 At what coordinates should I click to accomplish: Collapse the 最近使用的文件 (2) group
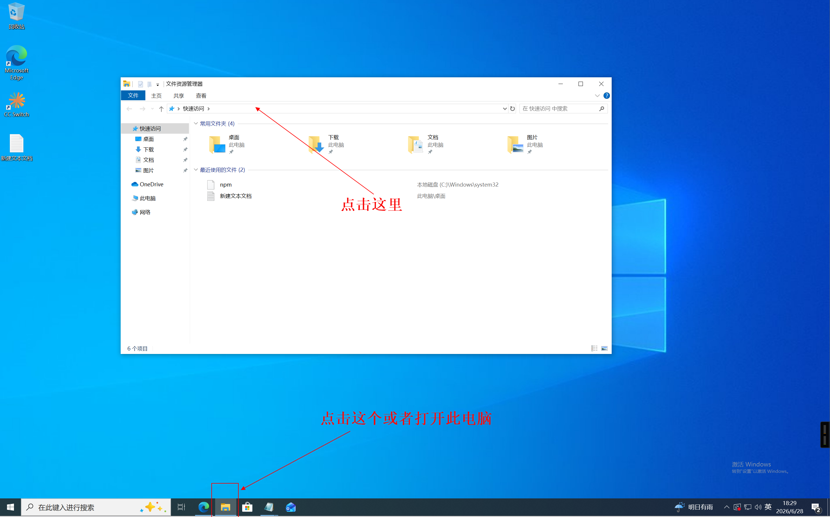196,170
